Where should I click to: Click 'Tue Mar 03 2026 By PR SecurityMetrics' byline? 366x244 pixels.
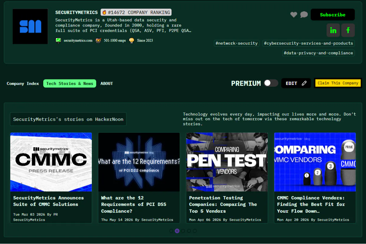click(36, 217)
